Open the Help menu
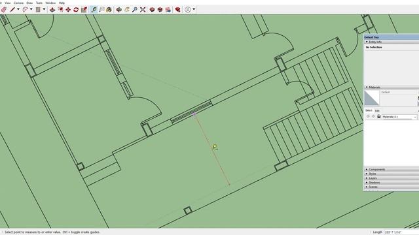Screen dimensions: 419x235 [x=62, y=3]
